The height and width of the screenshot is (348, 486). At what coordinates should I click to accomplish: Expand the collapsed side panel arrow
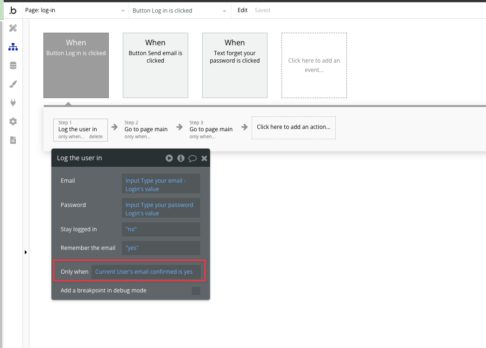coord(26,252)
